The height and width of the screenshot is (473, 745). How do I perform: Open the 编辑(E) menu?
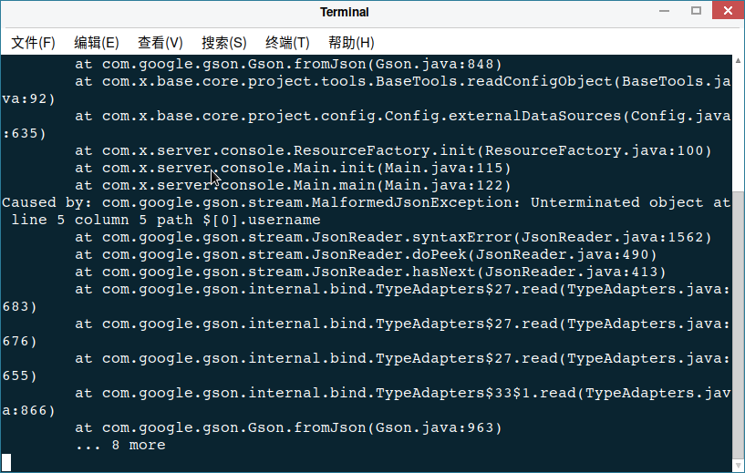point(96,43)
